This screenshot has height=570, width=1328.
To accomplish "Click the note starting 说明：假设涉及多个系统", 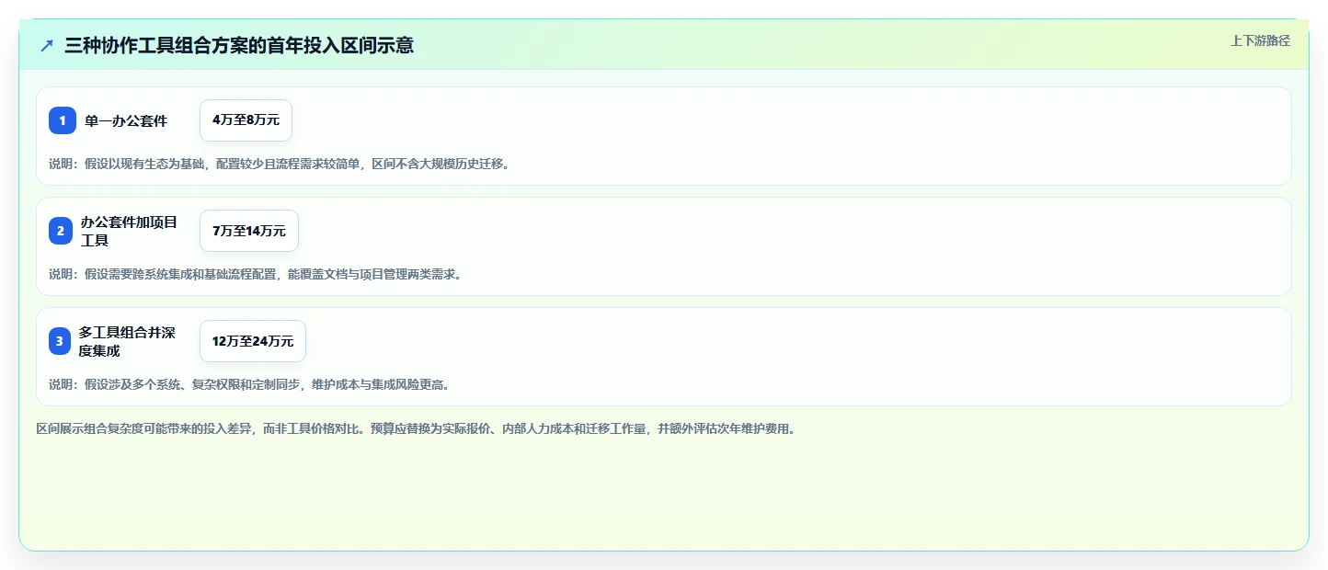I will point(250,384).
